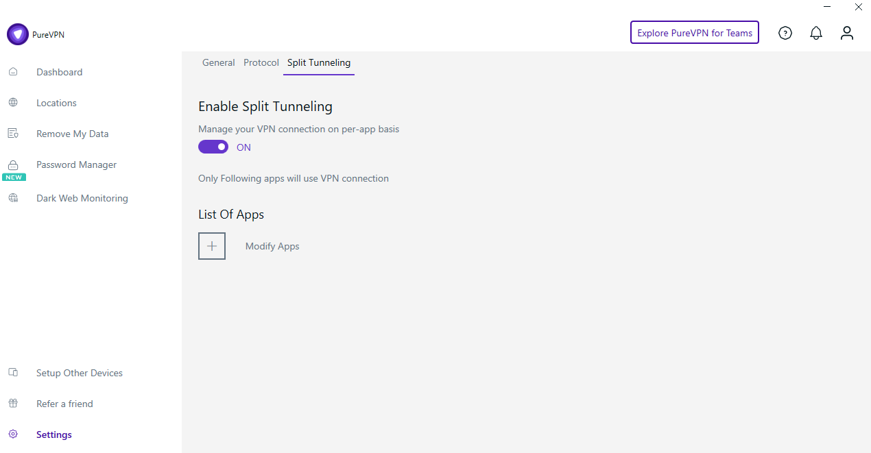Open the user account profile icon
This screenshot has width=871, height=453.
847,32
